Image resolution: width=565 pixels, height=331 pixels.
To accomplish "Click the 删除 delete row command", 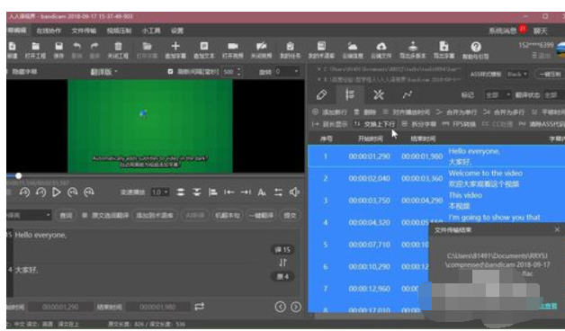I will 365,112.
